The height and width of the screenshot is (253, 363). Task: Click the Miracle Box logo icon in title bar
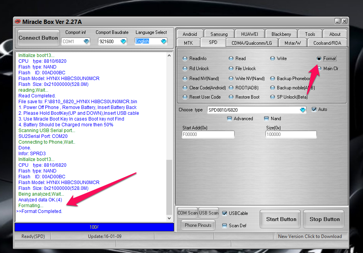tap(18, 22)
